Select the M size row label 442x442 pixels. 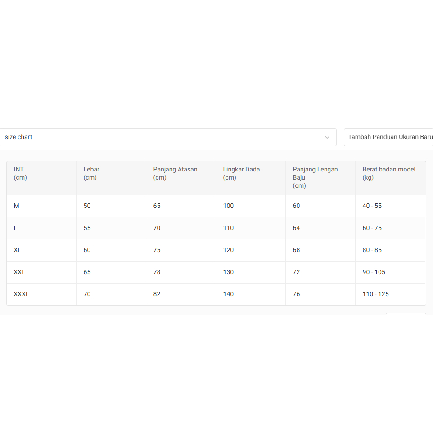[x=17, y=206]
